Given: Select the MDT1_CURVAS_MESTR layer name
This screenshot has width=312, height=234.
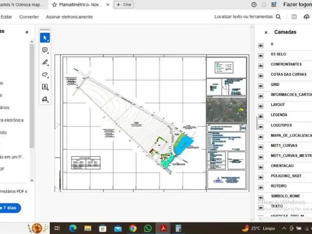Looking at the screenshot, I should click(x=292, y=156).
